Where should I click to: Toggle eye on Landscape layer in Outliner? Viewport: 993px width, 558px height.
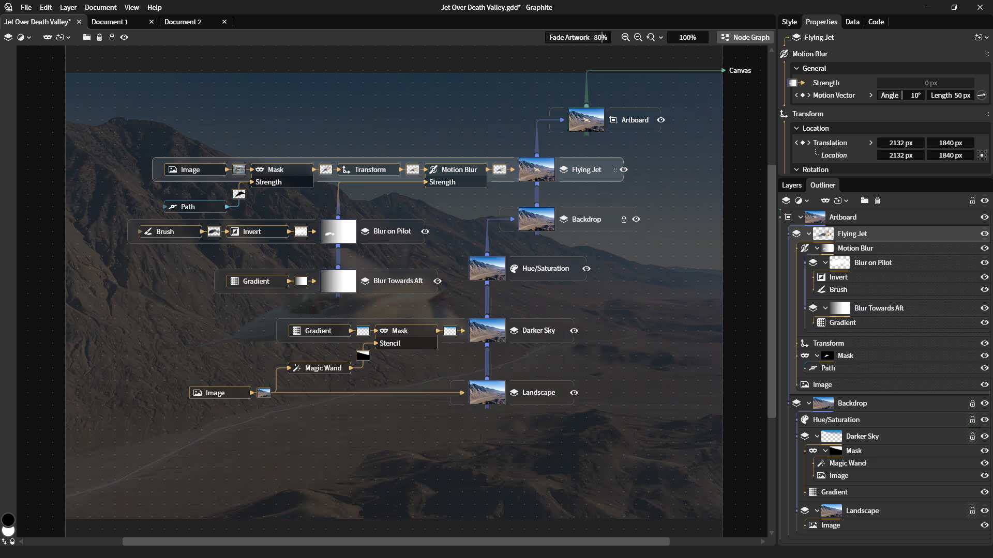(984, 510)
